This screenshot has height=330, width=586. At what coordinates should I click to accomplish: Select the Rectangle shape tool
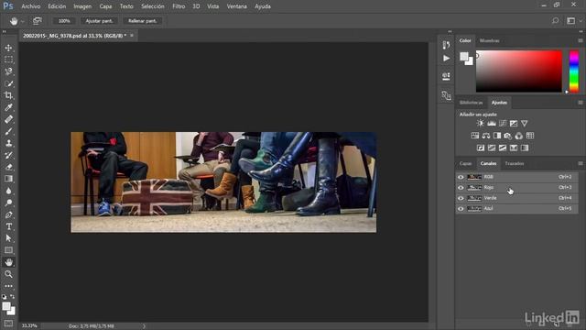tap(8, 250)
